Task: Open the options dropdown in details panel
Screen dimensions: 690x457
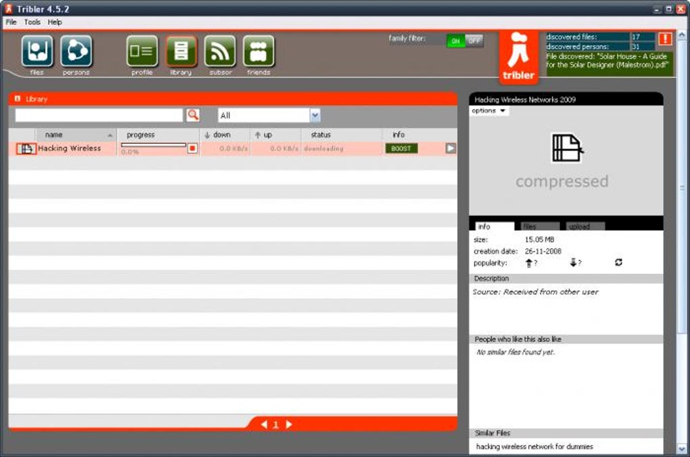Action: point(489,111)
